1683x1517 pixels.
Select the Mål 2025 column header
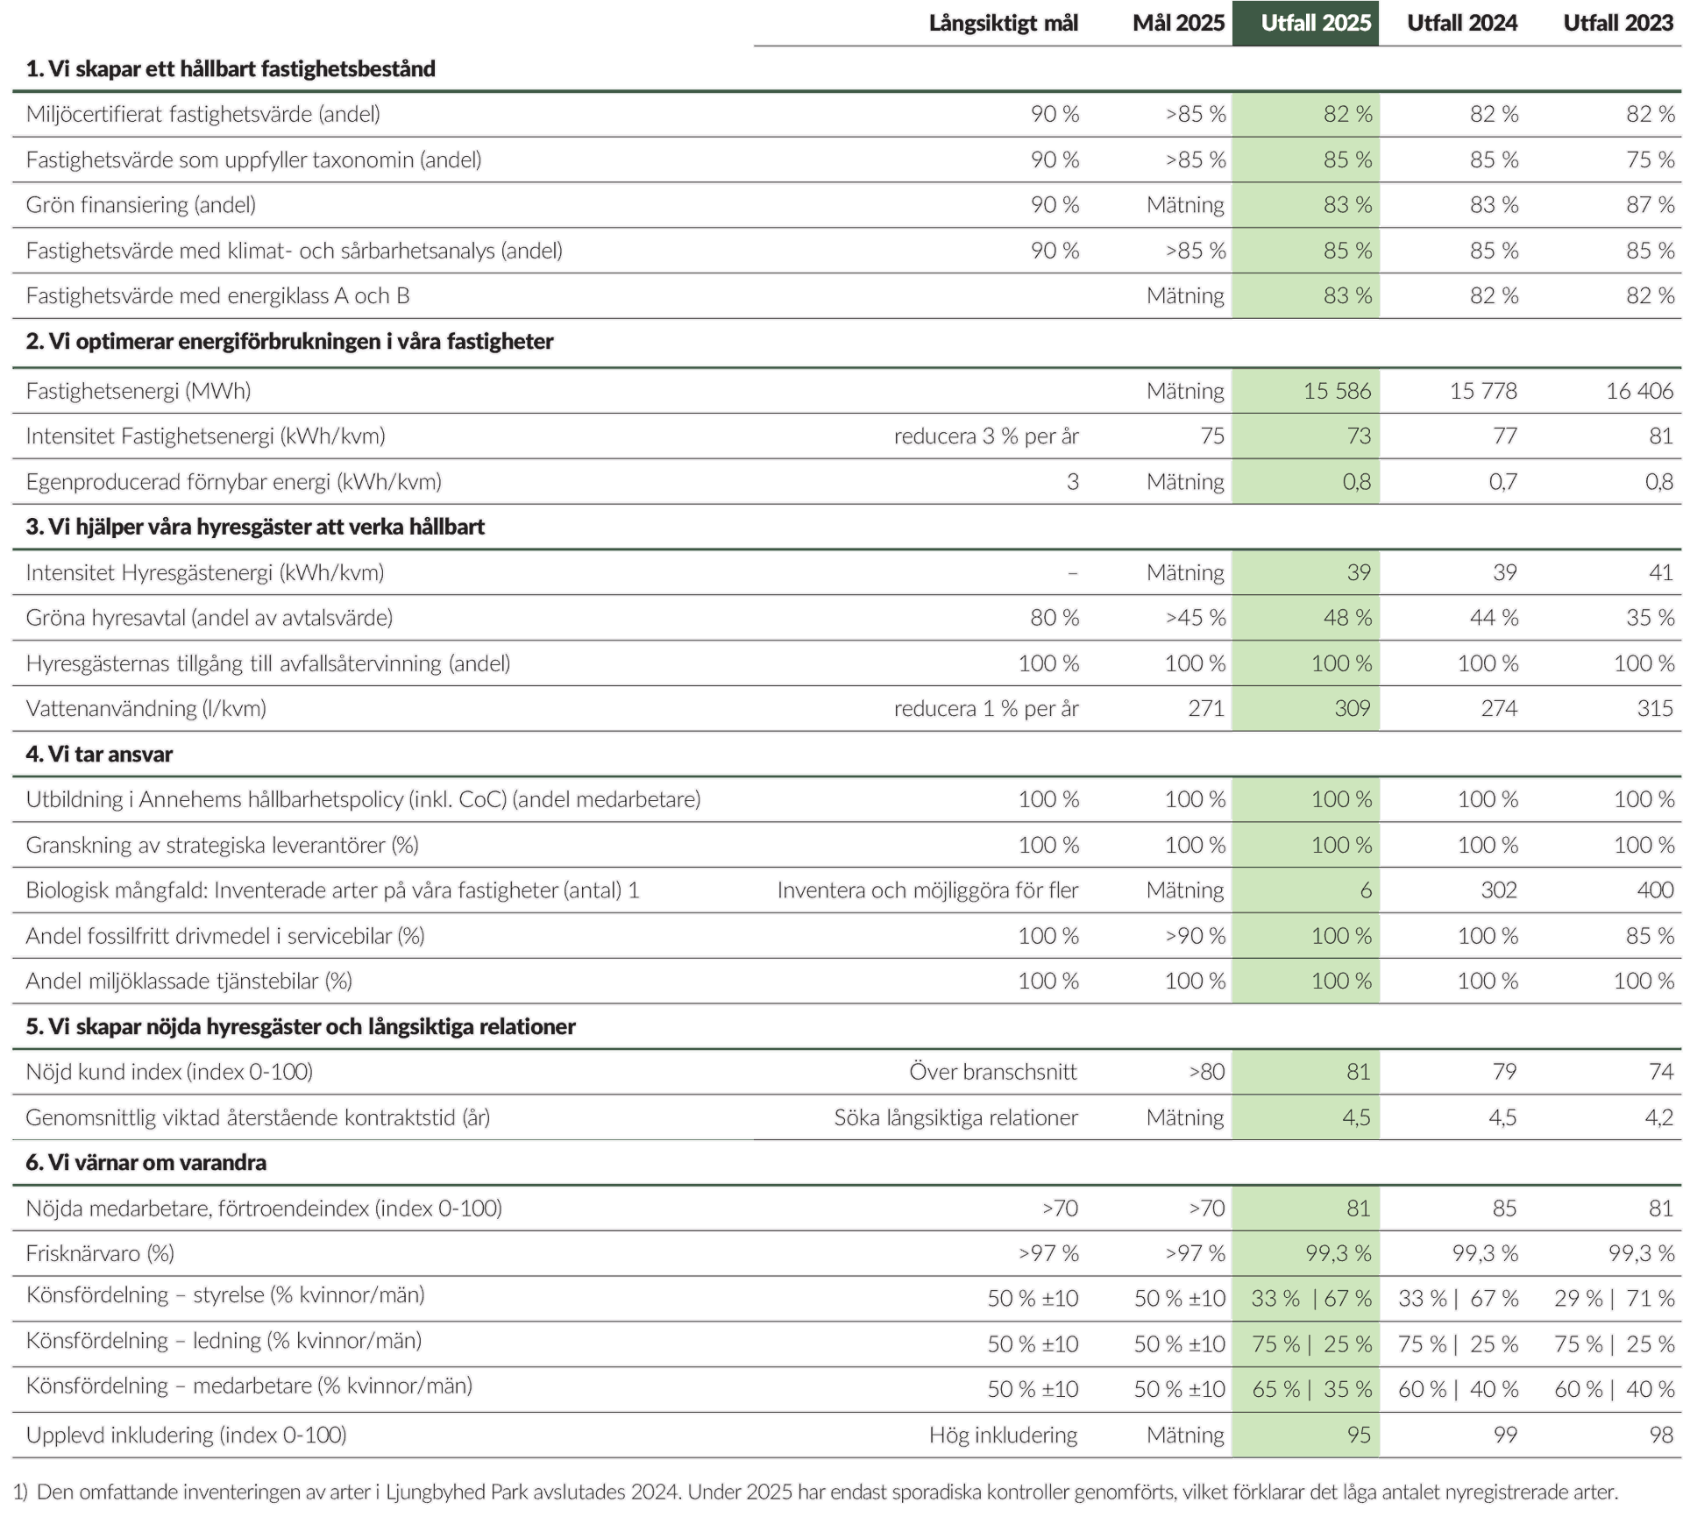[x=1177, y=23]
